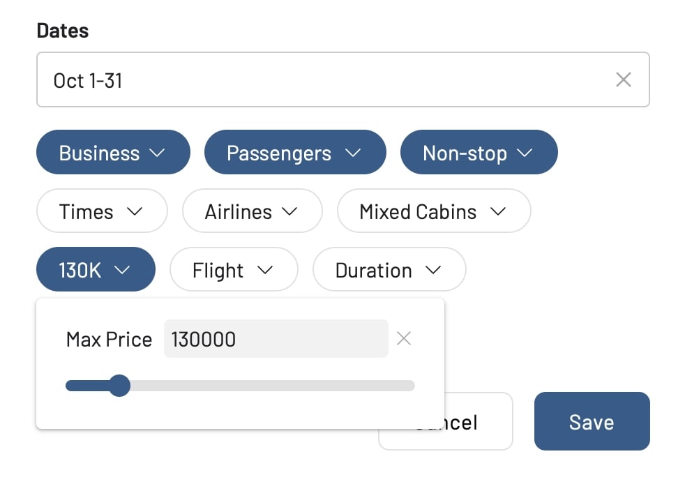Expand the Passengers filter
Viewport: 685px width, 477px height.
[x=294, y=153]
